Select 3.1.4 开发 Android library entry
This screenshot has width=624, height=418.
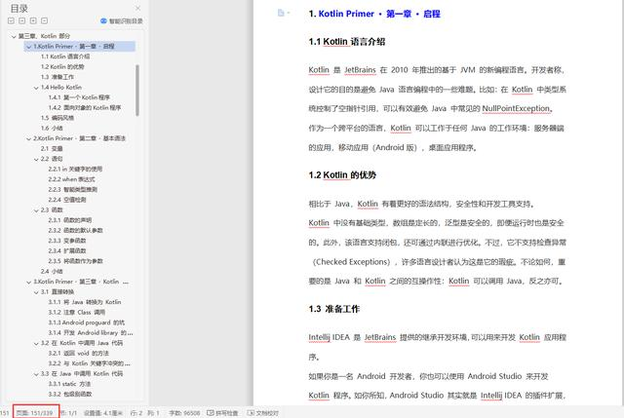coord(91,333)
